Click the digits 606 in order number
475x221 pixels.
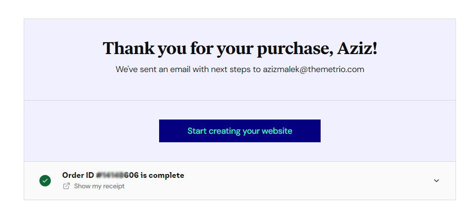point(133,175)
